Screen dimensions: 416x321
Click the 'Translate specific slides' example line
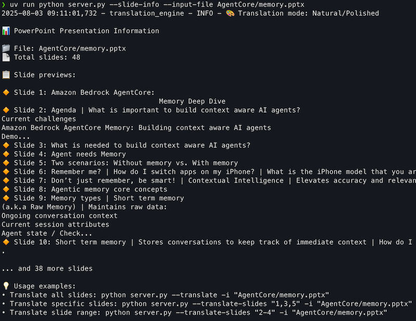[211, 304]
